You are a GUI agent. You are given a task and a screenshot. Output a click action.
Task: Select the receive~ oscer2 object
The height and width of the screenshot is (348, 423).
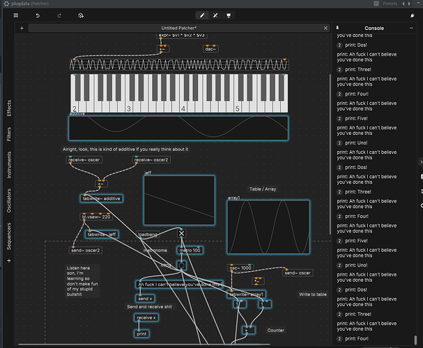pyautogui.click(x=151, y=159)
